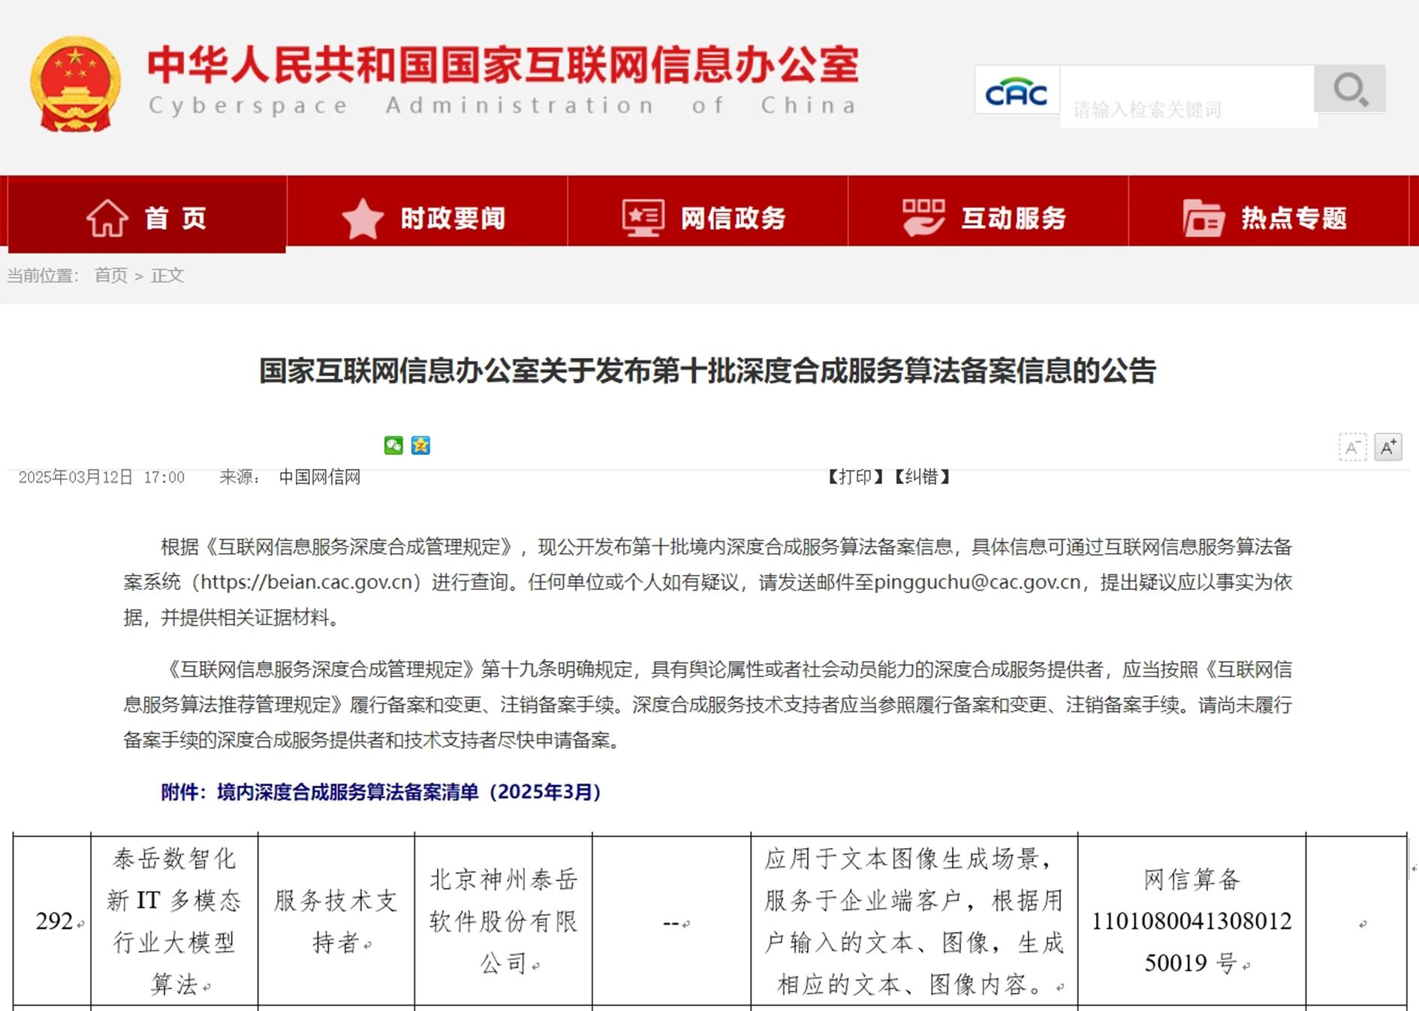This screenshot has height=1011, width=1419.
Task: Click the search keyword input field
Action: [1188, 96]
